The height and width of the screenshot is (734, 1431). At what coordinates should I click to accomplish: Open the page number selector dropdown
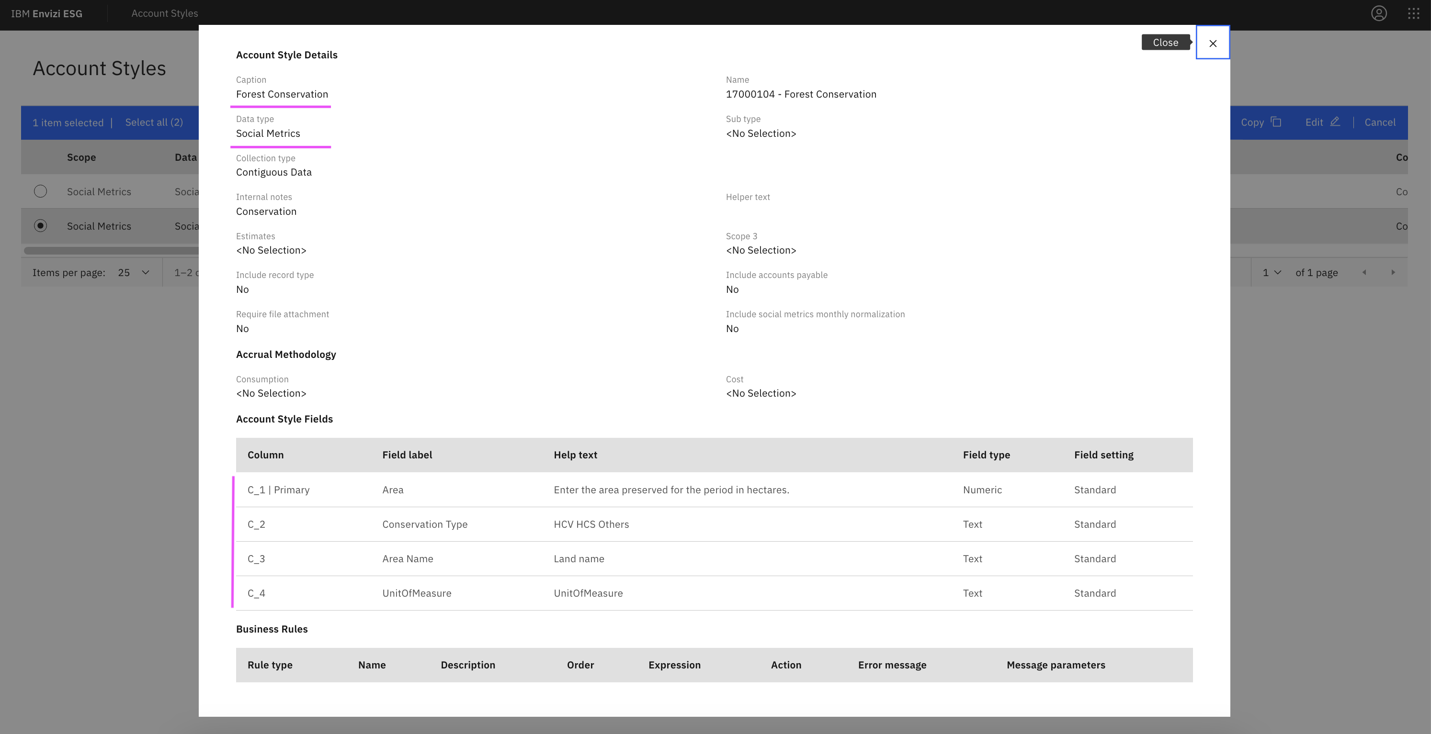pos(1272,273)
